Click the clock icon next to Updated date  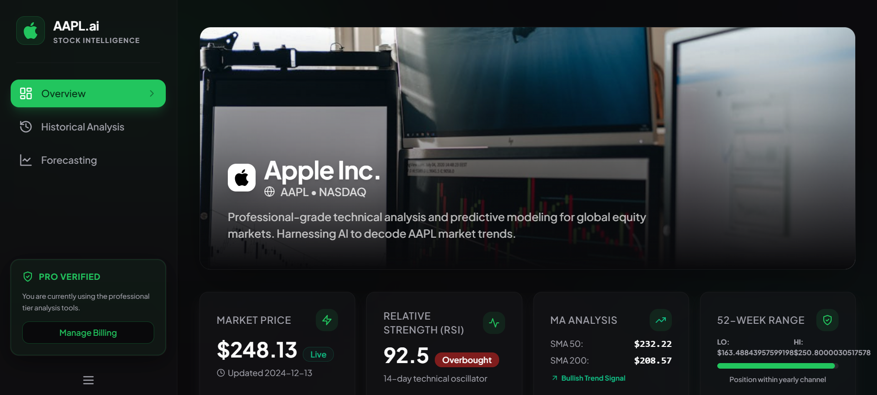[x=221, y=373]
